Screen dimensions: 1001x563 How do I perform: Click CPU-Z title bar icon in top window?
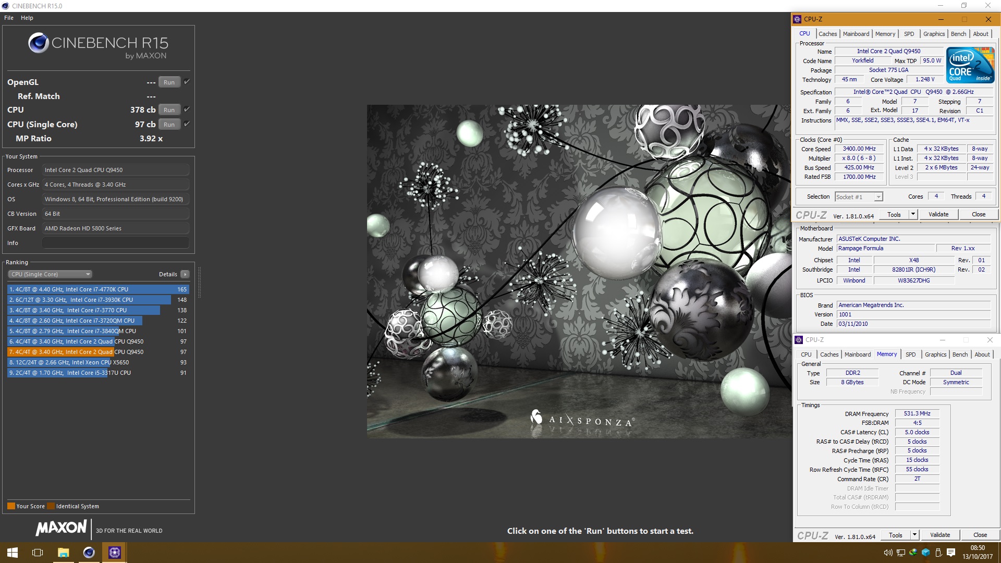(x=797, y=19)
